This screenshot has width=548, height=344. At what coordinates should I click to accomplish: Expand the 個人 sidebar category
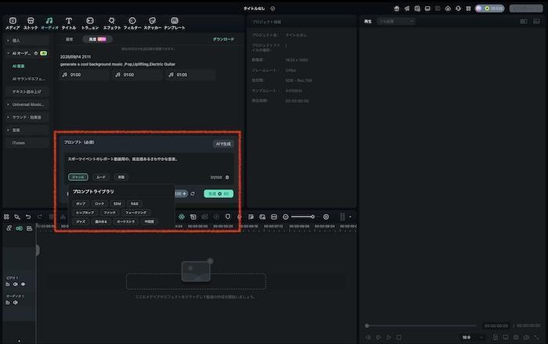pyautogui.click(x=16, y=38)
